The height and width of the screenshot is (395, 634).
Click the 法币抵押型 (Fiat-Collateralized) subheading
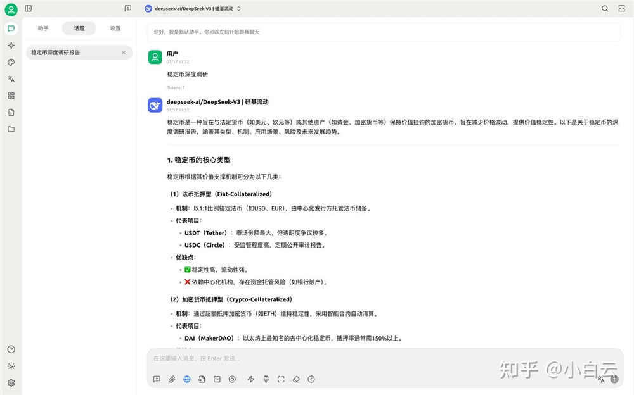[221, 194]
